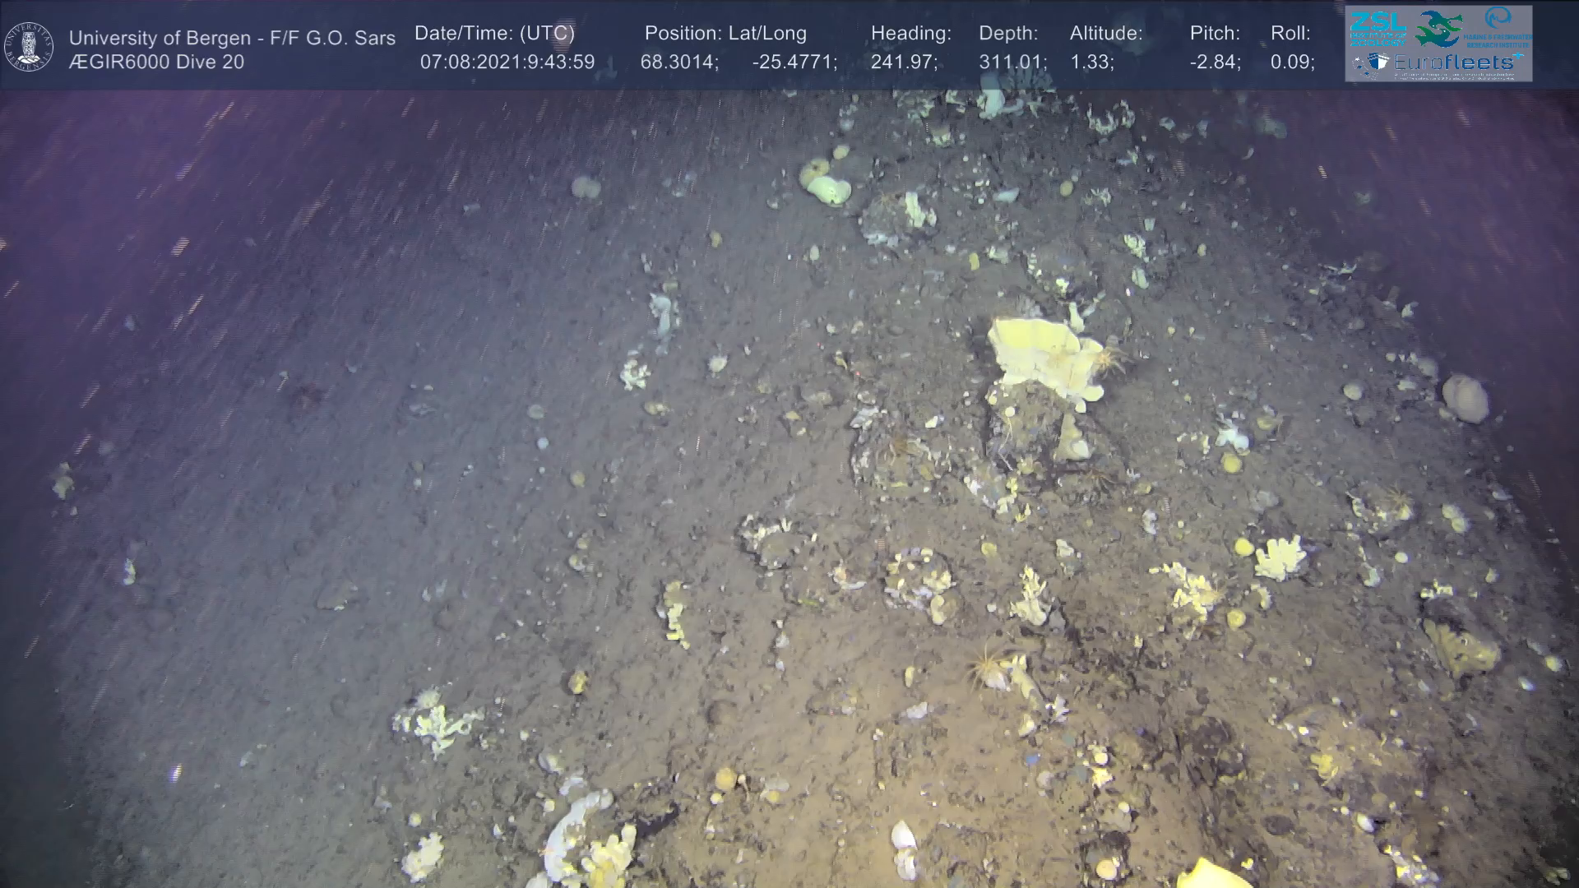Click the ZSL Institute of Zoology logo
This screenshot has height=888, width=1579.
(1377, 29)
